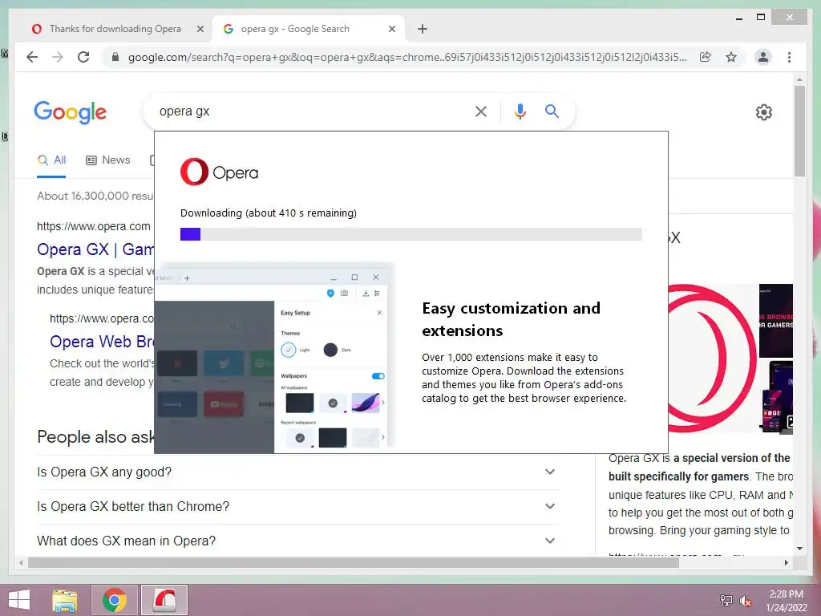Open File Explorer from the taskbar
Viewport: 821px width, 616px height.
(x=65, y=600)
